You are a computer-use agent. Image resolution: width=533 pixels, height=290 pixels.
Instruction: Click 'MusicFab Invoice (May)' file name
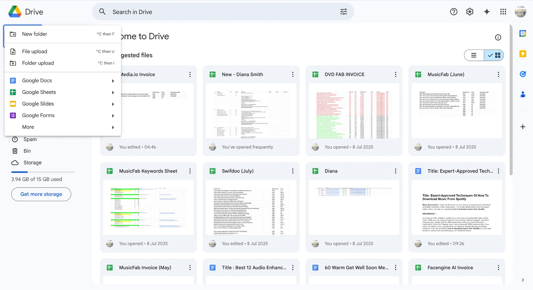(x=145, y=268)
